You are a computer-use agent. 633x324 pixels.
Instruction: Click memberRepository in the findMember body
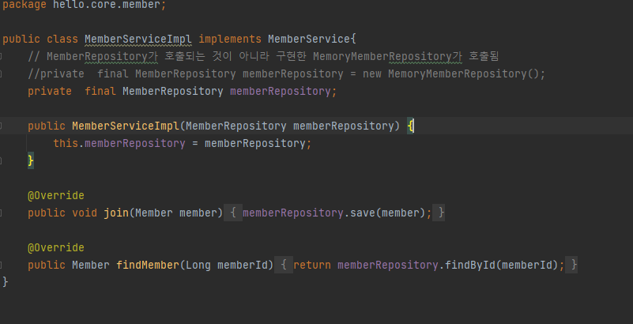click(387, 265)
